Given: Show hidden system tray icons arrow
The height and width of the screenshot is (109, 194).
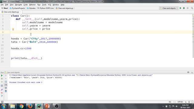Looking at the screenshot, I should pos(163,106).
